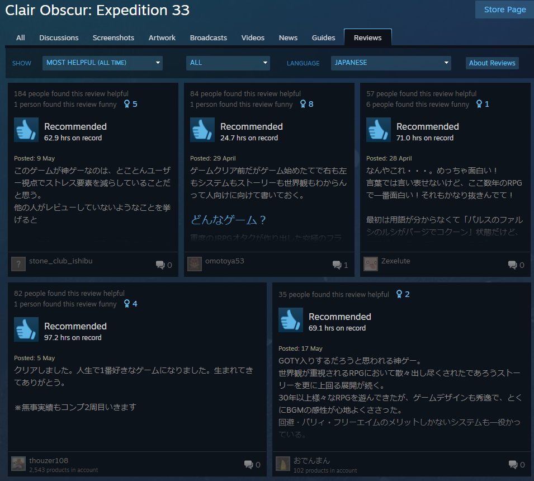Open Zexelute's profile link
The image size is (534, 481).
tap(396, 261)
